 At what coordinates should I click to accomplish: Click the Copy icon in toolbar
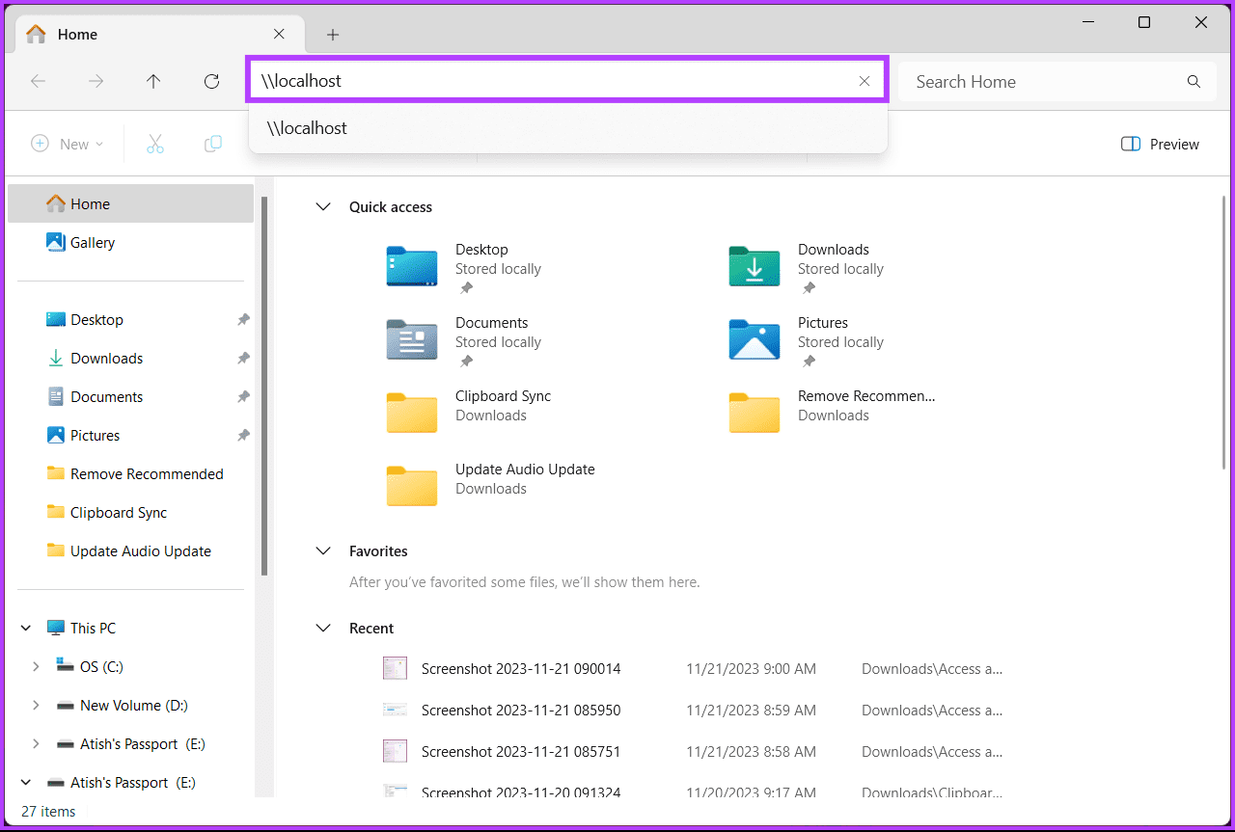(x=213, y=145)
